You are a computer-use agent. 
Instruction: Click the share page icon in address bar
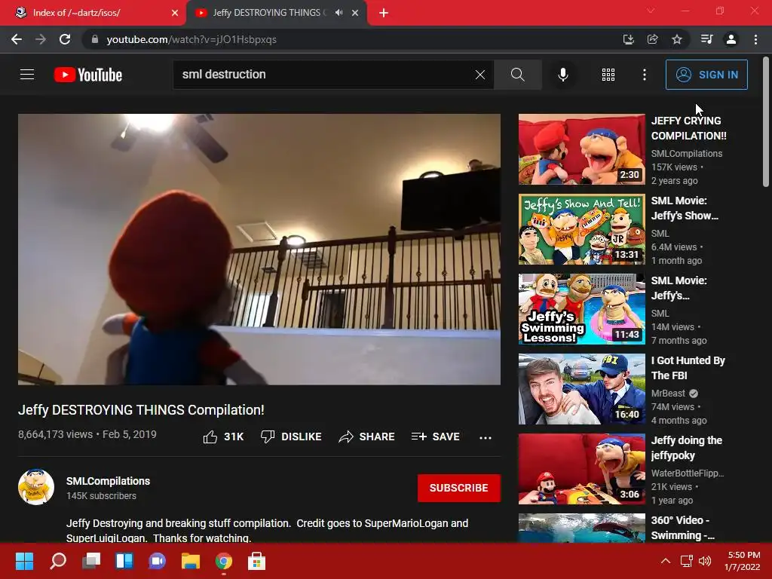(652, 39)
